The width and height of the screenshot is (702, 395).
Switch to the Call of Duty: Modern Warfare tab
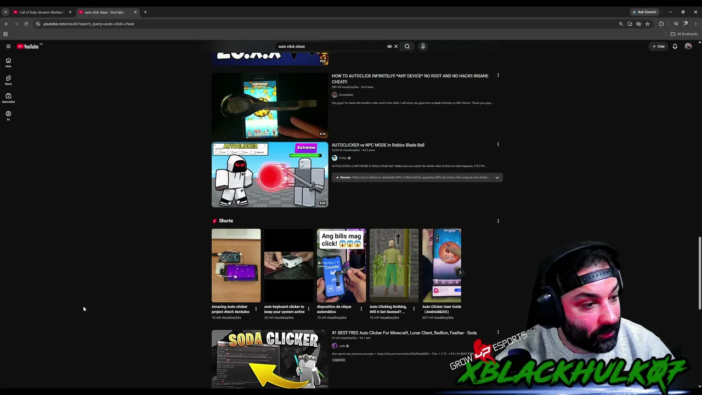[42, 12]
